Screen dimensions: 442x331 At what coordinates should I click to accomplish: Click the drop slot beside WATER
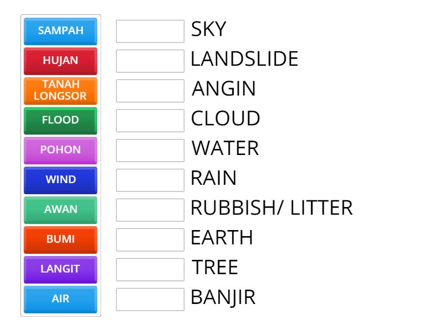point(150,151)
